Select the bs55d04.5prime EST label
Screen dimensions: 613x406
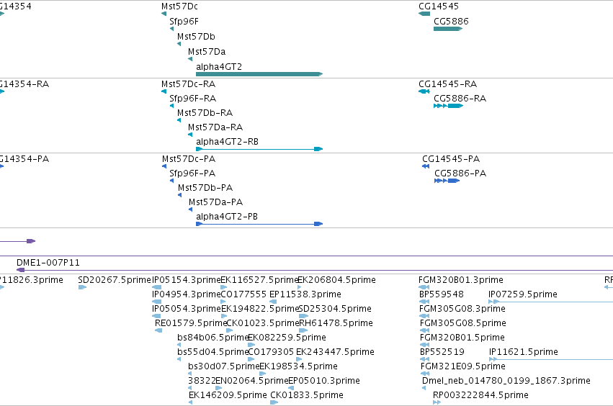(x=212, y=352)
